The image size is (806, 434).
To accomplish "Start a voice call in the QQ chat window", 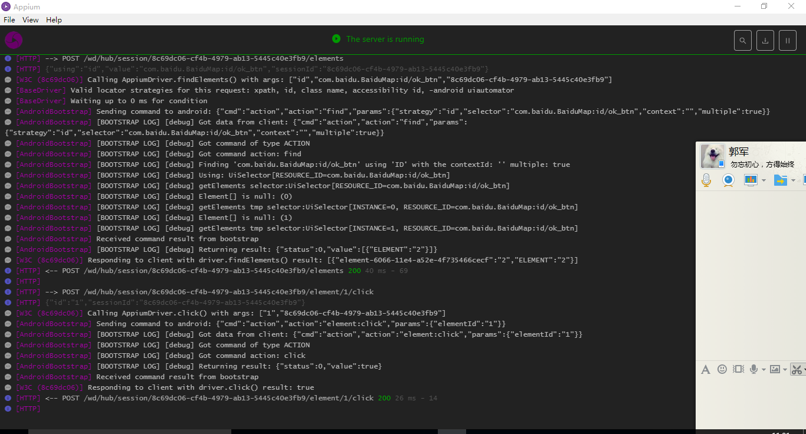I will click(706, 180).
